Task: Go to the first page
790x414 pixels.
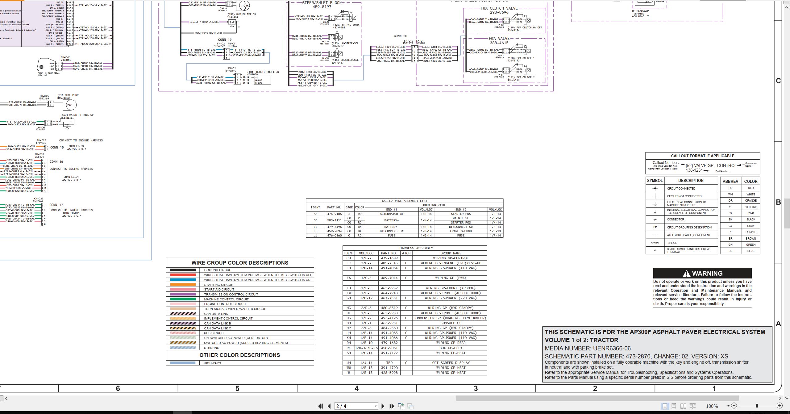Action: [x=320, y=406]
